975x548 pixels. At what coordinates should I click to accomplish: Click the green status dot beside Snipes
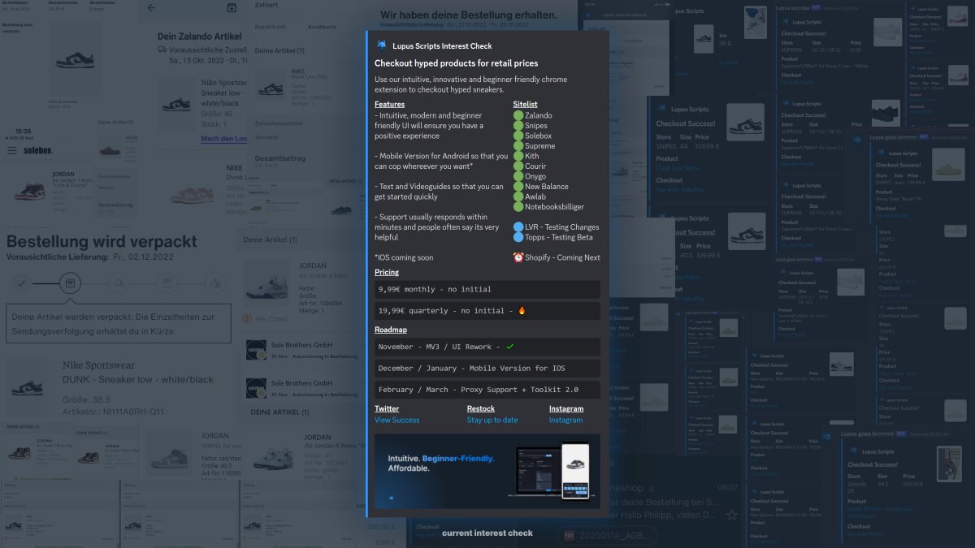tap(518, 126)
